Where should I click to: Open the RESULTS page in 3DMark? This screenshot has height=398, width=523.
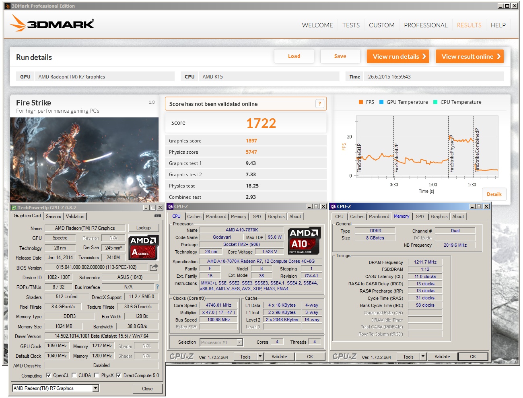(469, 25)
